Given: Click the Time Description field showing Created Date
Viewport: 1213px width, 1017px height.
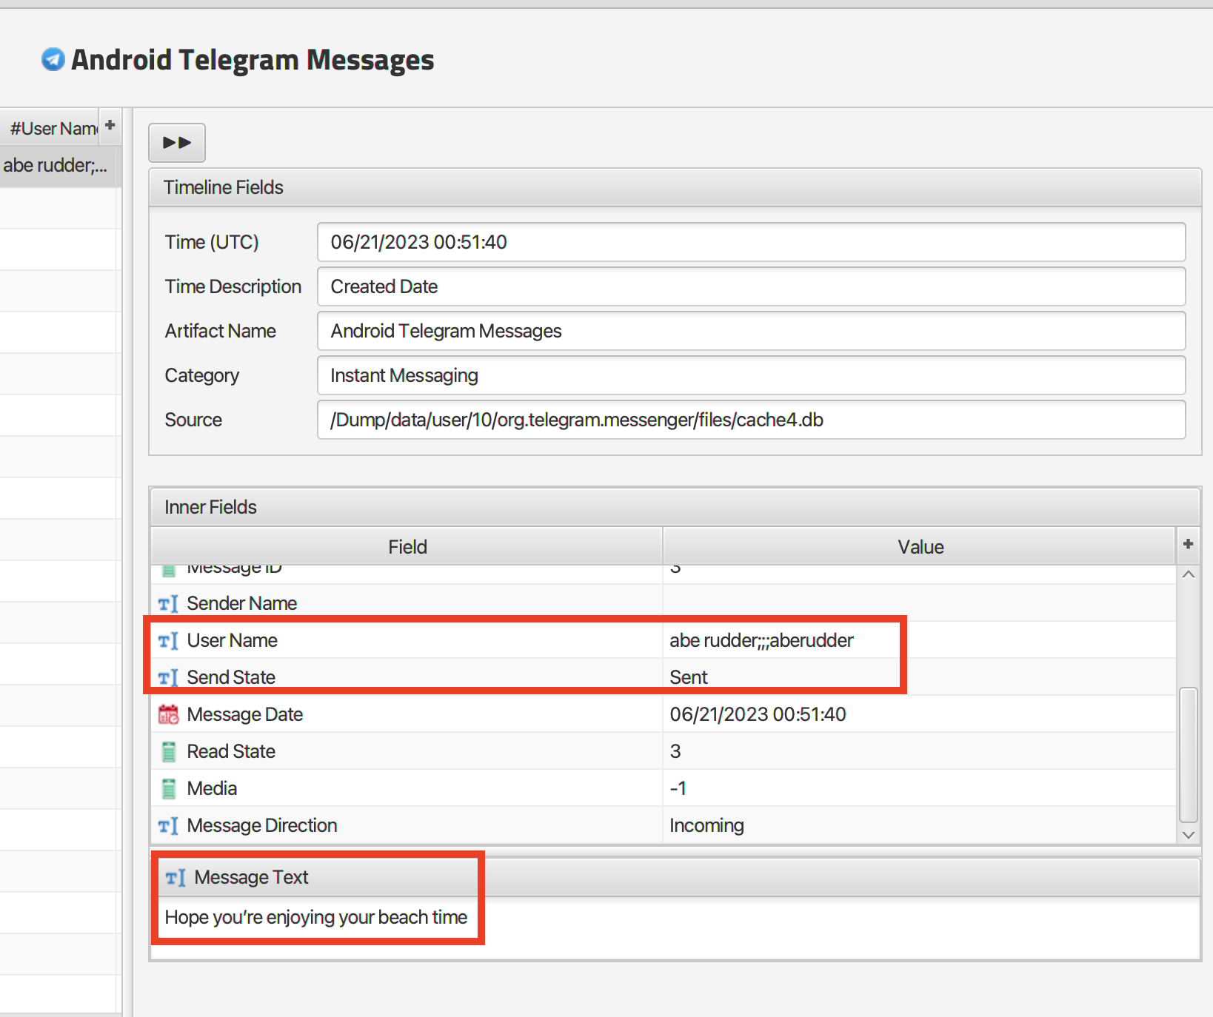Looking at the screenshot, I should tap(751, 286).
